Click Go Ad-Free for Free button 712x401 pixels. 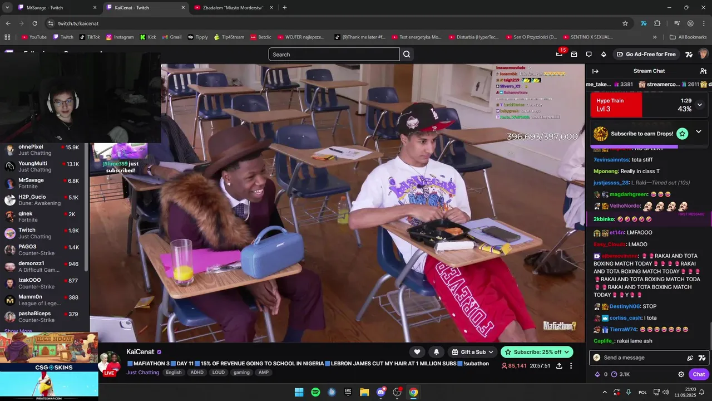(646, 54)
